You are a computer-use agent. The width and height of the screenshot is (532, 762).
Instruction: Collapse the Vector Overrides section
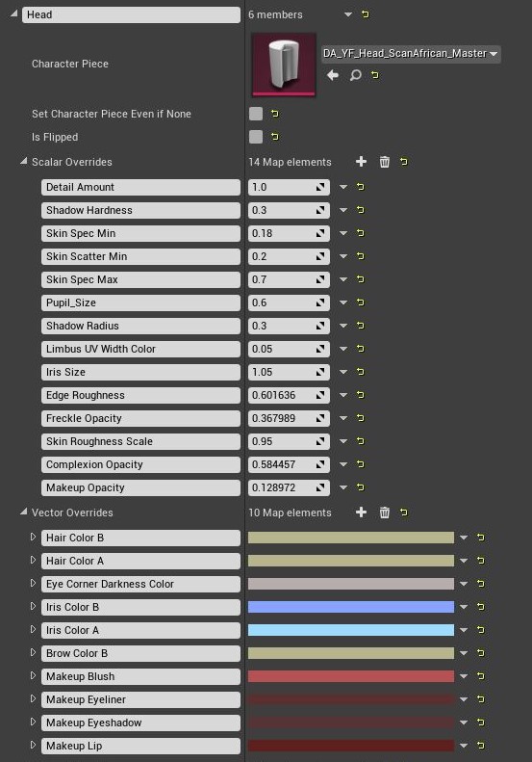23,512
